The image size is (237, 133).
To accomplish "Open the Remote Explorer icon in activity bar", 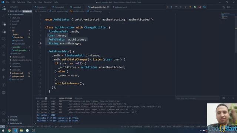I will [x=4, y=39].
